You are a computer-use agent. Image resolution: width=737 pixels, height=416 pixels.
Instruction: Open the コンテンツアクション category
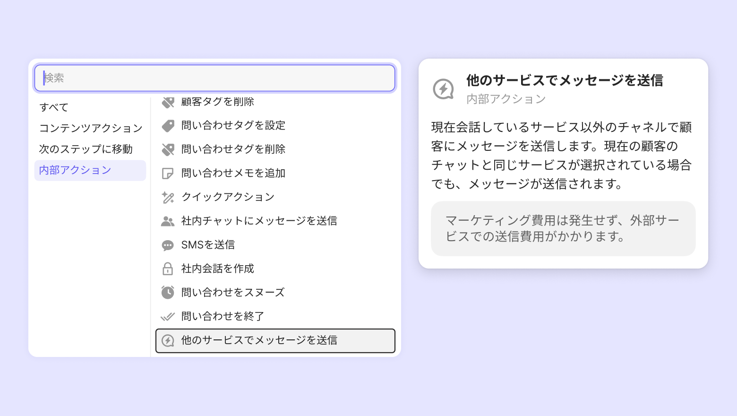pos(91,128)
